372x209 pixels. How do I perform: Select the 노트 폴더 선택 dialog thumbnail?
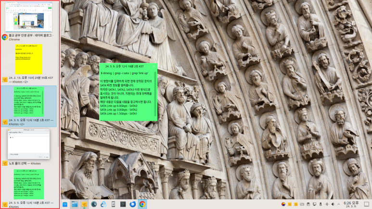coord(29,144)
